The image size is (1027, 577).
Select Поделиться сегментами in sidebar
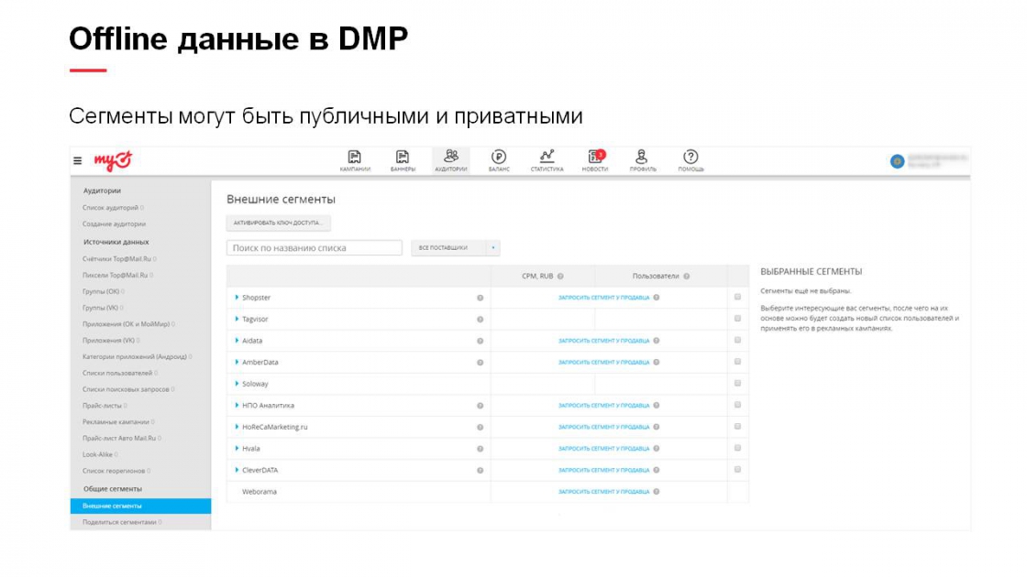119,522
